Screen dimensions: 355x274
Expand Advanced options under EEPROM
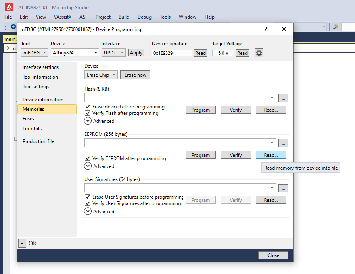pos(88,166)
